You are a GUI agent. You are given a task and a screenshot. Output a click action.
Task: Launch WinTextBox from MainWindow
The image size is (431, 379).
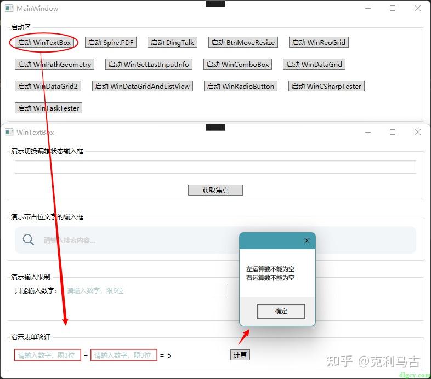[44, 42]
